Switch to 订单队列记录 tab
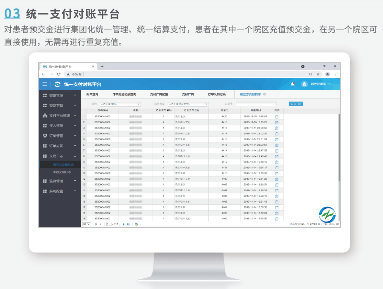 click(217, 94)
